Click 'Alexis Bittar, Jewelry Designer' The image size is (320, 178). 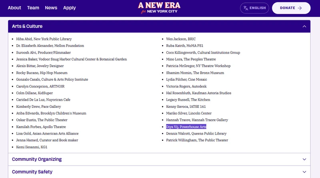(x=40, y=66)
